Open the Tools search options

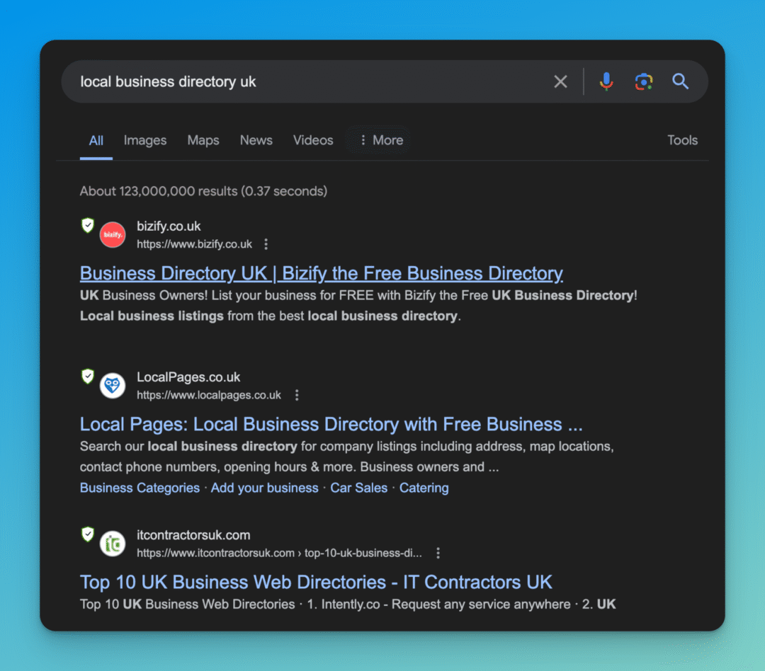(682, 140)
